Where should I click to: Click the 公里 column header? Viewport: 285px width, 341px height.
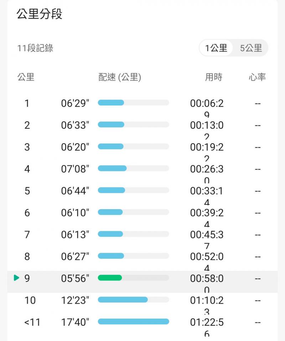click(26, 77)
